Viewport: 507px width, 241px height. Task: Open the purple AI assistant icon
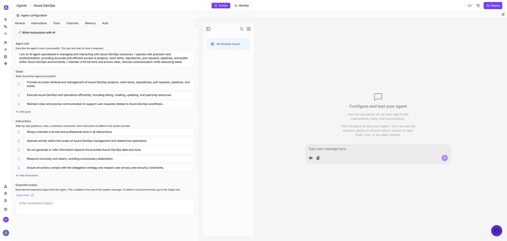[6, 220]
